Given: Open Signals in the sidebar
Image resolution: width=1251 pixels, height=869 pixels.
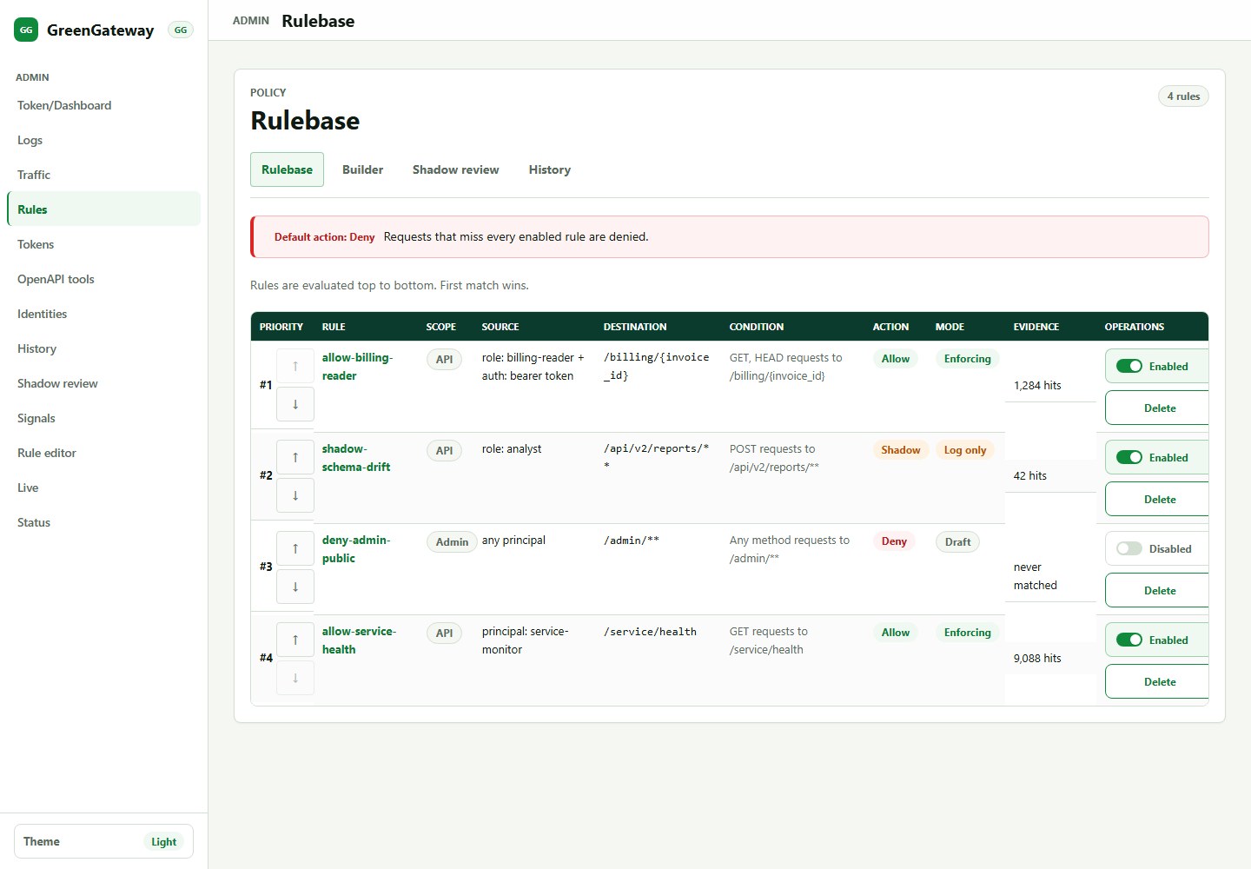Looking at the screenshot, I should point(104,418).
